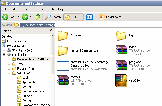Click the window title bar folder icon

(x=3, y=3)
